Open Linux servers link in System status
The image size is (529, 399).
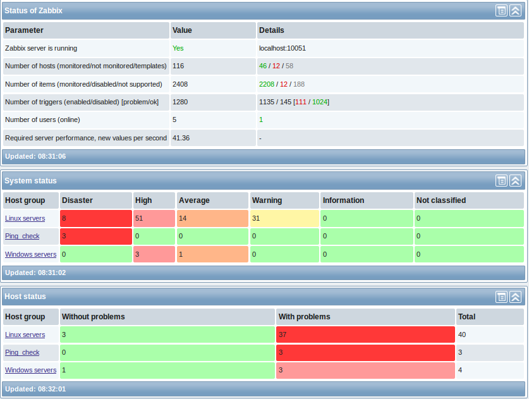[x=25, y=218]
